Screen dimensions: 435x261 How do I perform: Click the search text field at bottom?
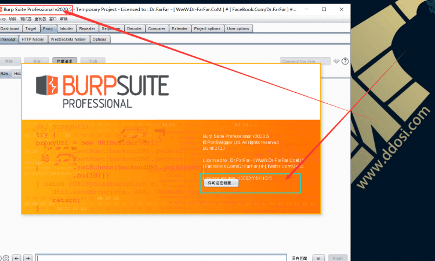(x=161, y=258)
